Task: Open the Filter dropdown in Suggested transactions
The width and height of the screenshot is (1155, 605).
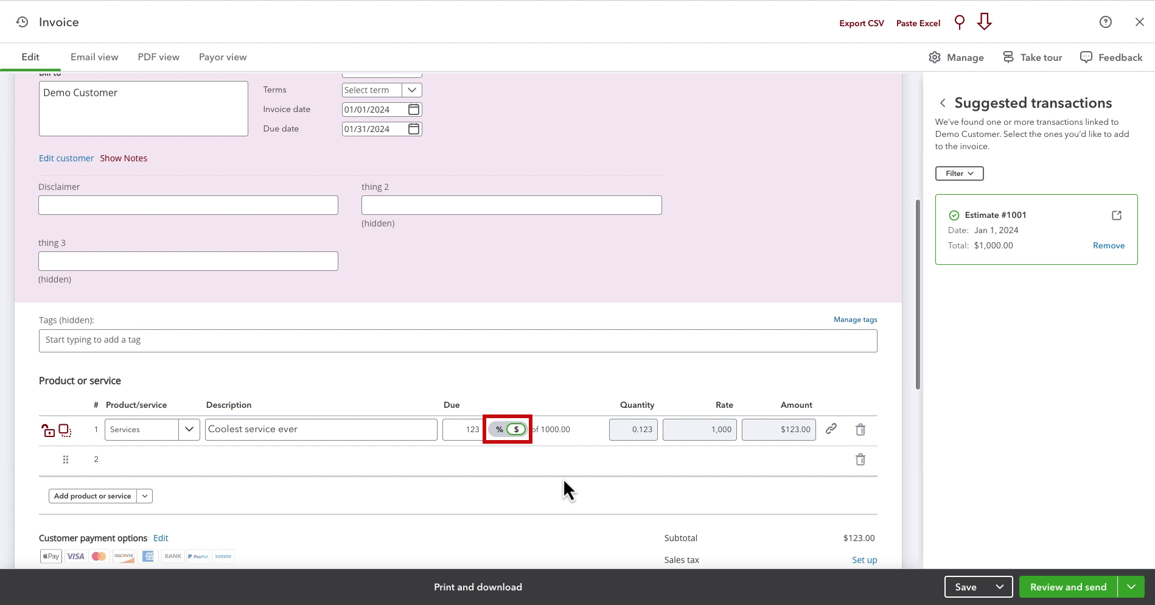Action: pos(960,173)
